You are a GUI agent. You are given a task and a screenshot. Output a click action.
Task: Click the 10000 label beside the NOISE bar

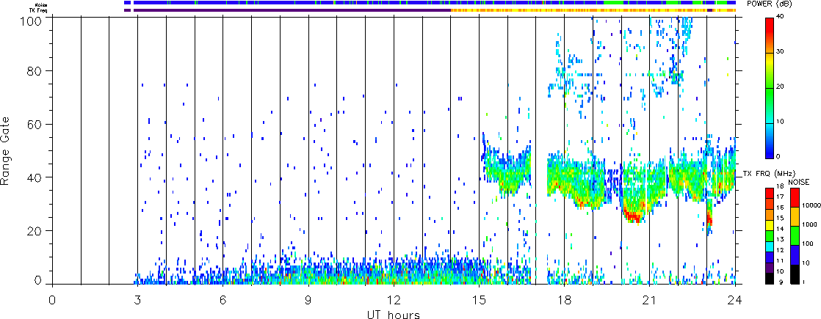pos(811,207)
